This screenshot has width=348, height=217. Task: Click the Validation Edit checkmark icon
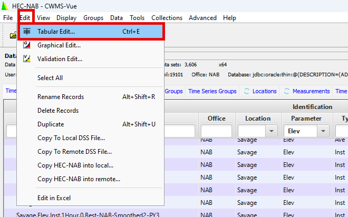[x=27, y=59]
